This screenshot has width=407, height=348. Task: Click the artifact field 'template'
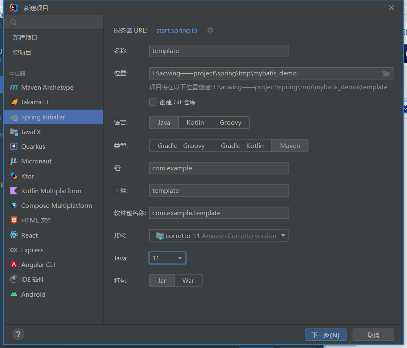(219, 190)
